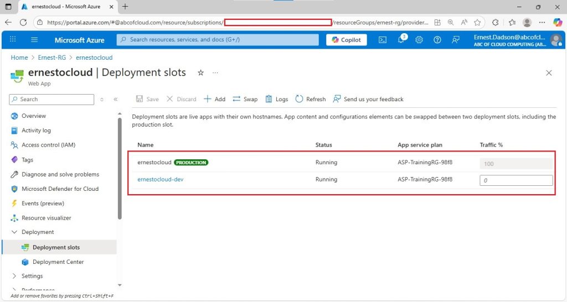Viewport: 567px width, 302px height.
Task: Open the Azure portal hamburger menu
Action: pyautogui.click(x=34, y=40)
